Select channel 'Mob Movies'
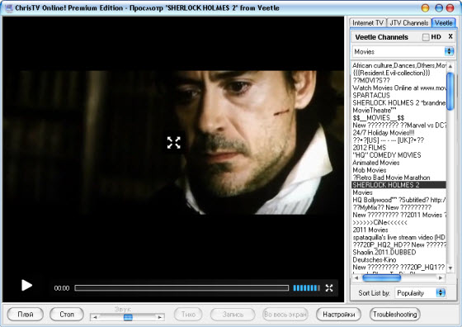This screenshot has height=327, width=462. click(x=399, y=170)
